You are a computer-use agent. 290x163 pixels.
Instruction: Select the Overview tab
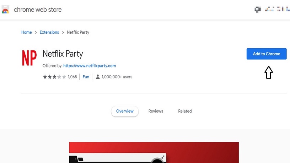pyautogui.click(x=125, y=111)
